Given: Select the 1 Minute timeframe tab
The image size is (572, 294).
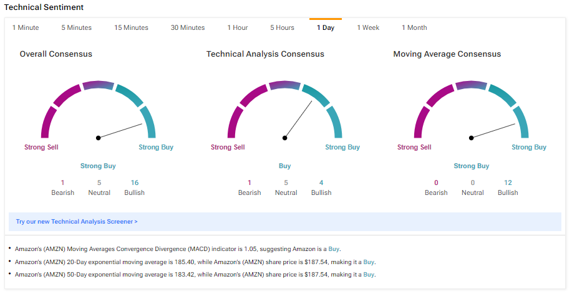Looking at the screenshot, I should (26, 27).
